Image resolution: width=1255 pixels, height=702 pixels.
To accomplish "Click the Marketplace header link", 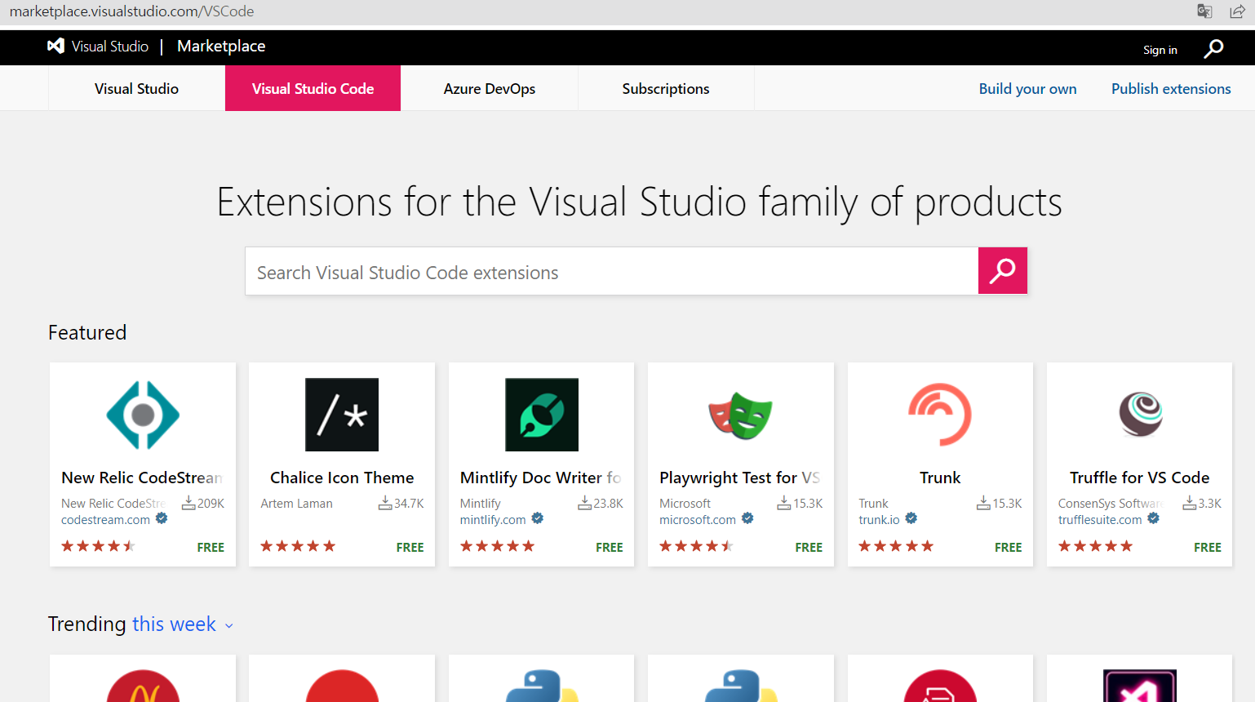I will pos(221,47).
